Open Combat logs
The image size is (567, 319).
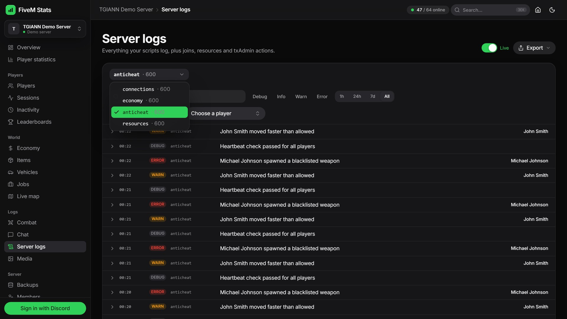(45, 222)
